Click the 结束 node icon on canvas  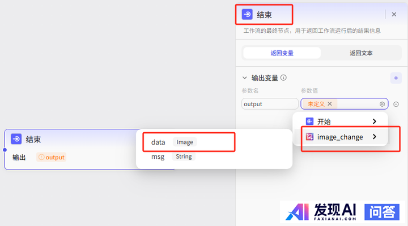(16, 139)
